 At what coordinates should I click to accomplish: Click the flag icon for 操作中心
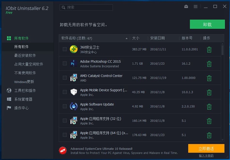pyautogui.click(x=9, y=108)
